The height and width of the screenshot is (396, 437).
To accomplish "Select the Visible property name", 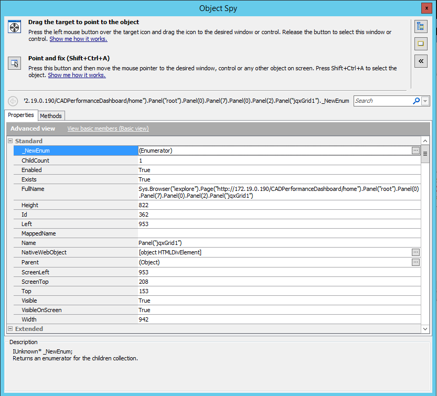I will tap(29, 301).
